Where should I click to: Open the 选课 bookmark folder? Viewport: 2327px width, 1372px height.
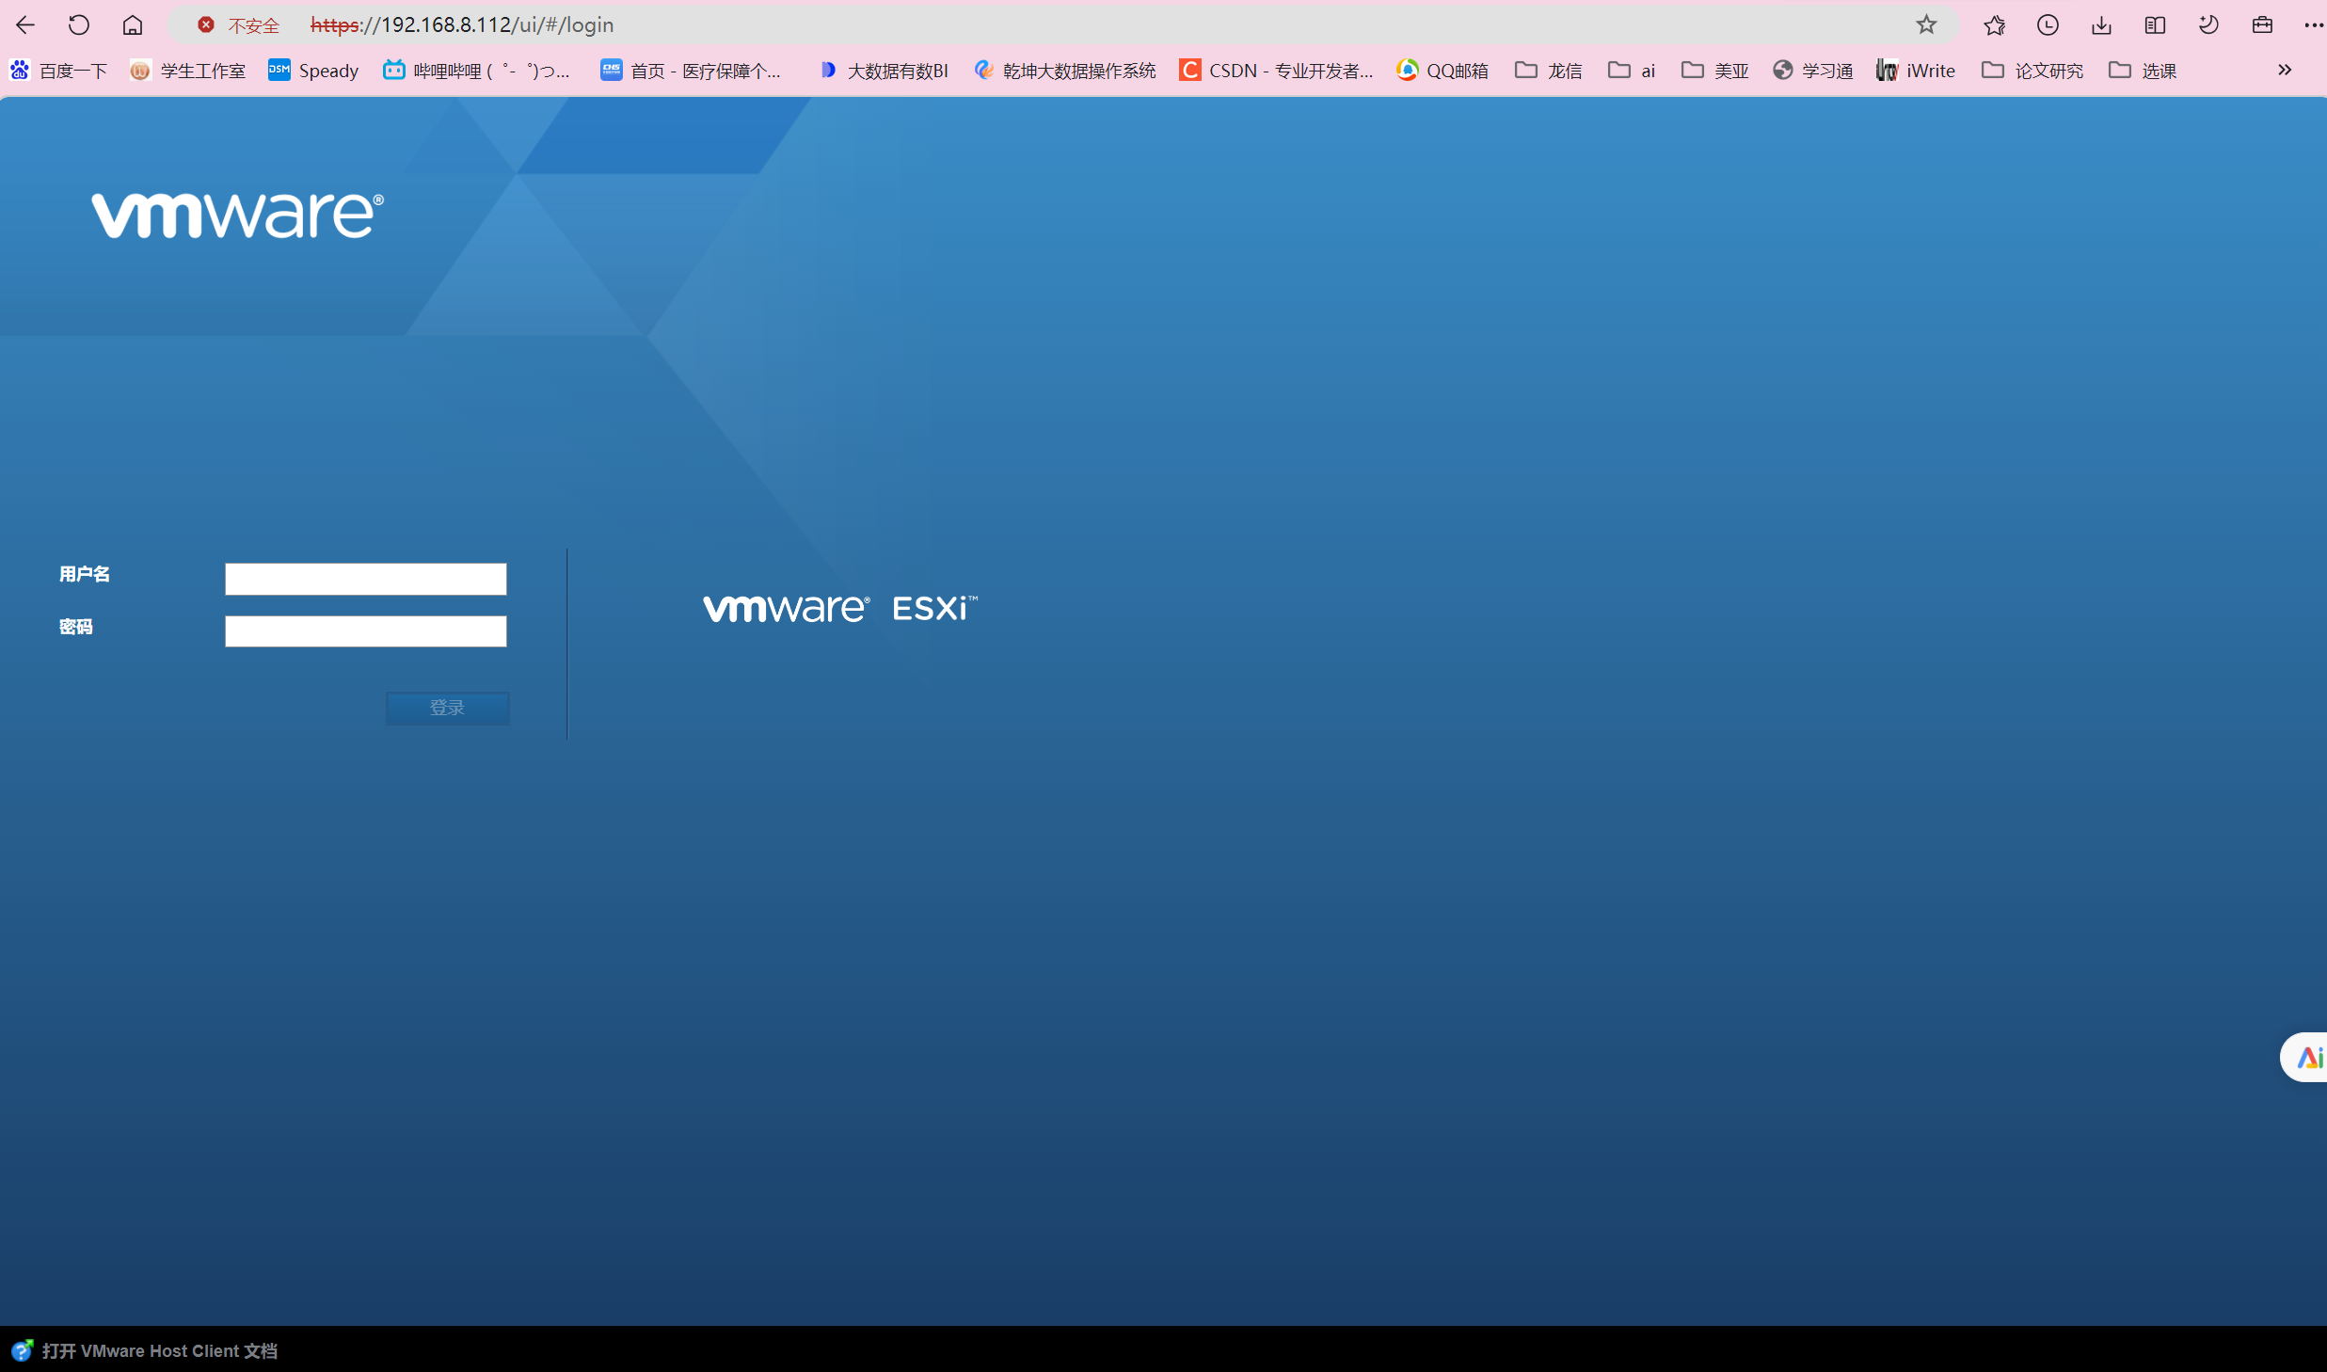tap(2143, 71)
